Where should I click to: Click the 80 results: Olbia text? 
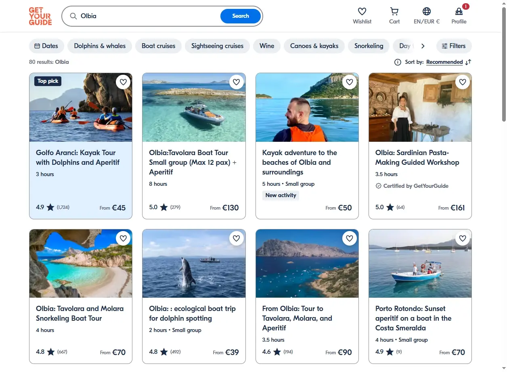coord(49,62)
